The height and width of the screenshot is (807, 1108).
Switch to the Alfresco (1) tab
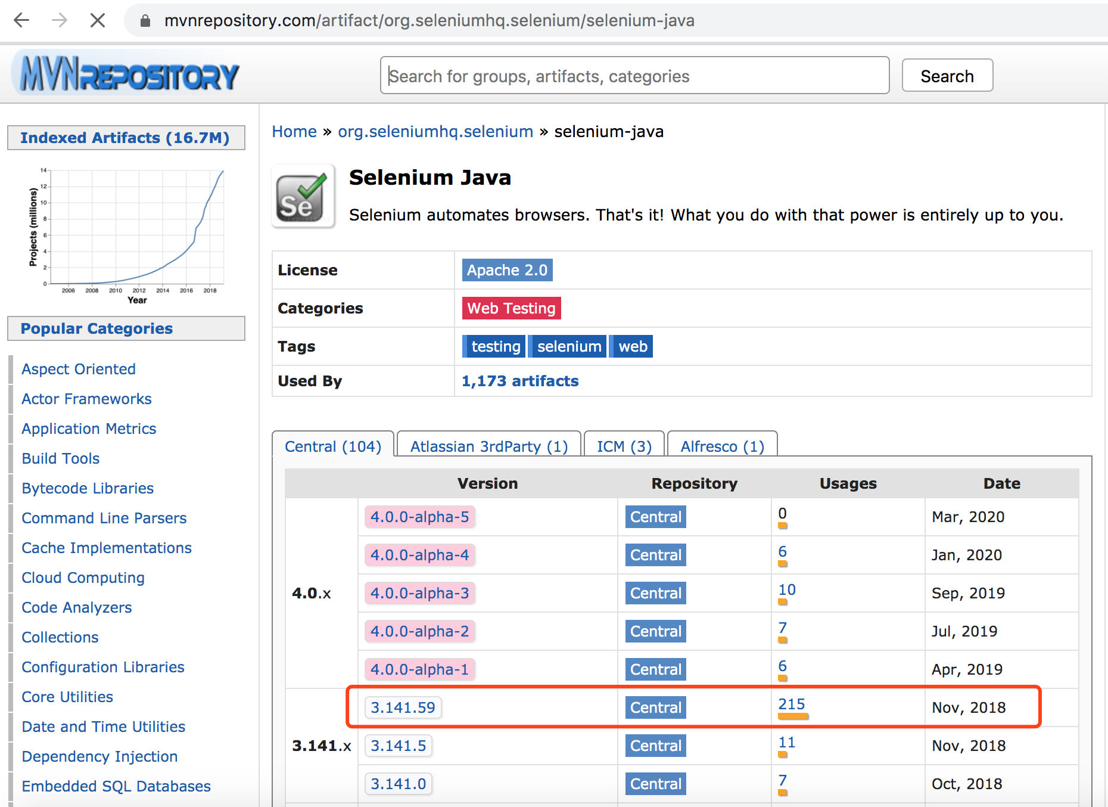pyautogui.click(x=723, y=446)
